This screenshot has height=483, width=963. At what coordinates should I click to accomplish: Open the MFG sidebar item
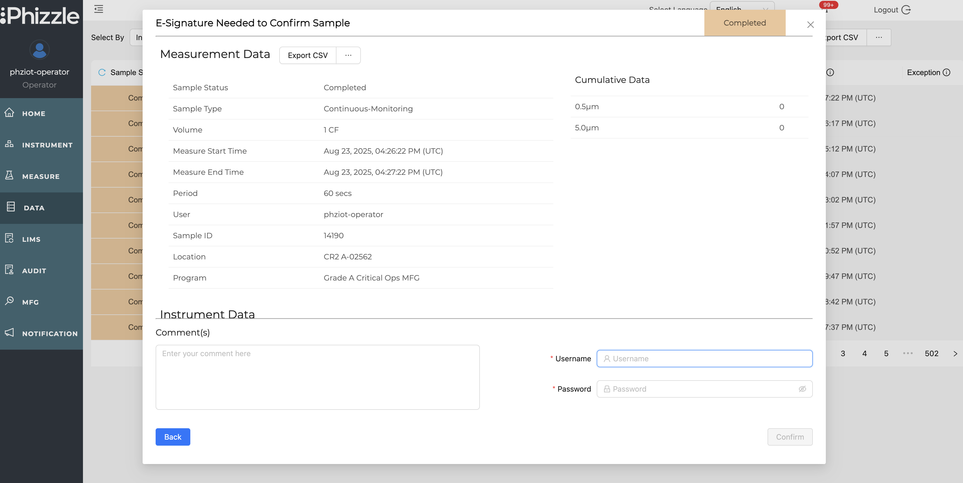[41, 302]
